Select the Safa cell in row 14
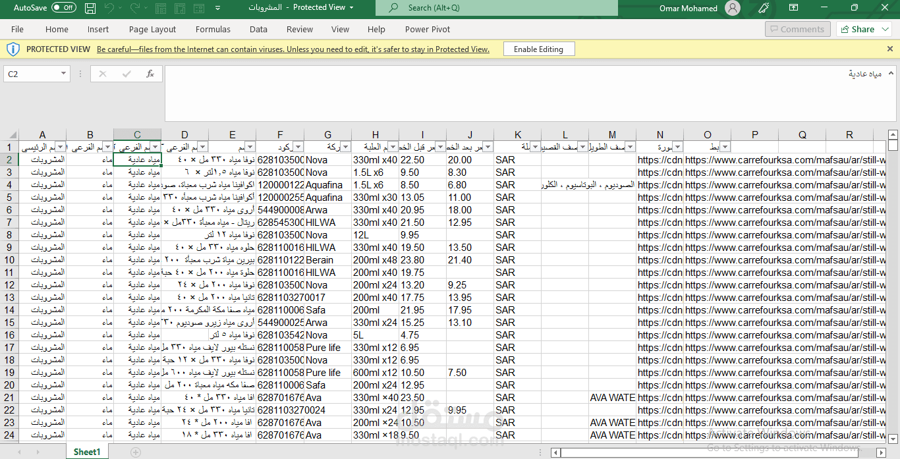The height and width of the screenshot is (459, 900). pyautogui.click(x=327, y=310)
